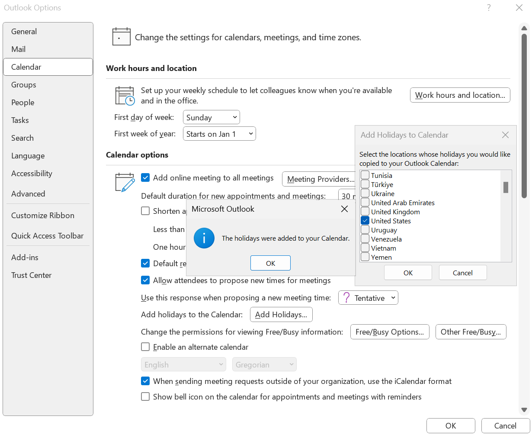Cancel the Add Holidays dialog
The image size is (532, 435).
point(463,273)
